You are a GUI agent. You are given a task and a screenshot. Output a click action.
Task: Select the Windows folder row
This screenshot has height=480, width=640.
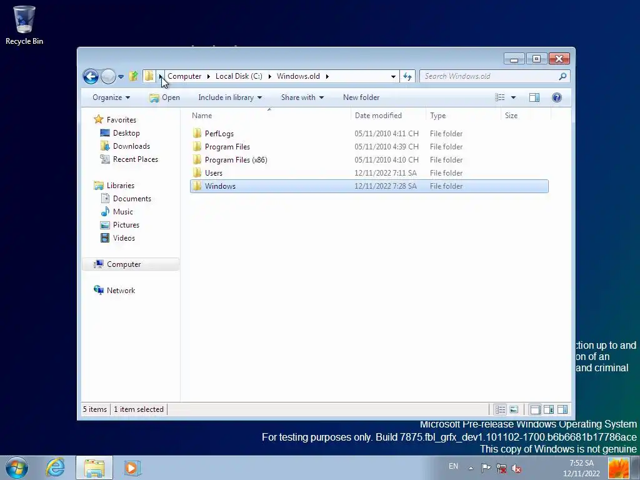coord(369,186)
